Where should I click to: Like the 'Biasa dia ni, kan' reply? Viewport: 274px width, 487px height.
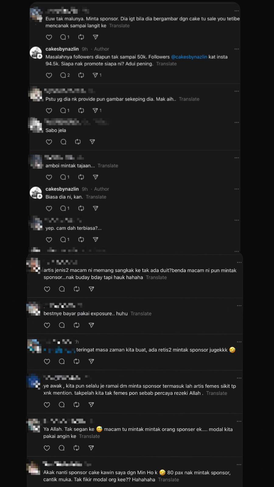click(x=49, y=208)
